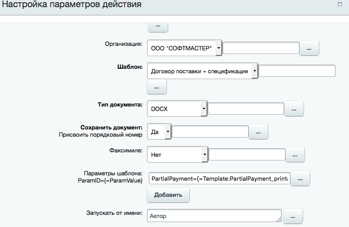Click the text field beside Факсимиле dropdown
The width and height of the screenshot is (349, 227).
pyautogui.click(x=247, y=155)
